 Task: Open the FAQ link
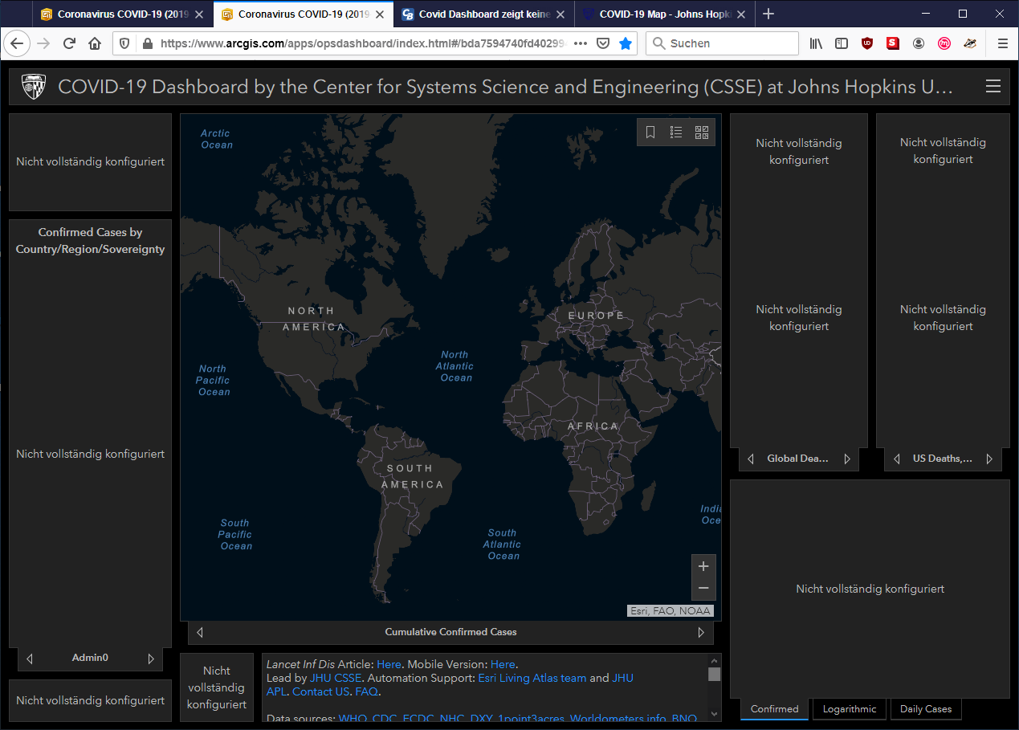coord(366,691)
